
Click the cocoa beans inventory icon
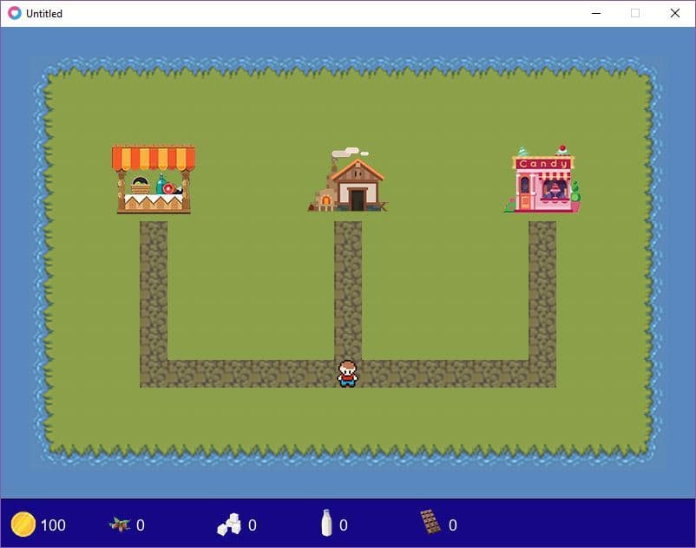point(120,525)
